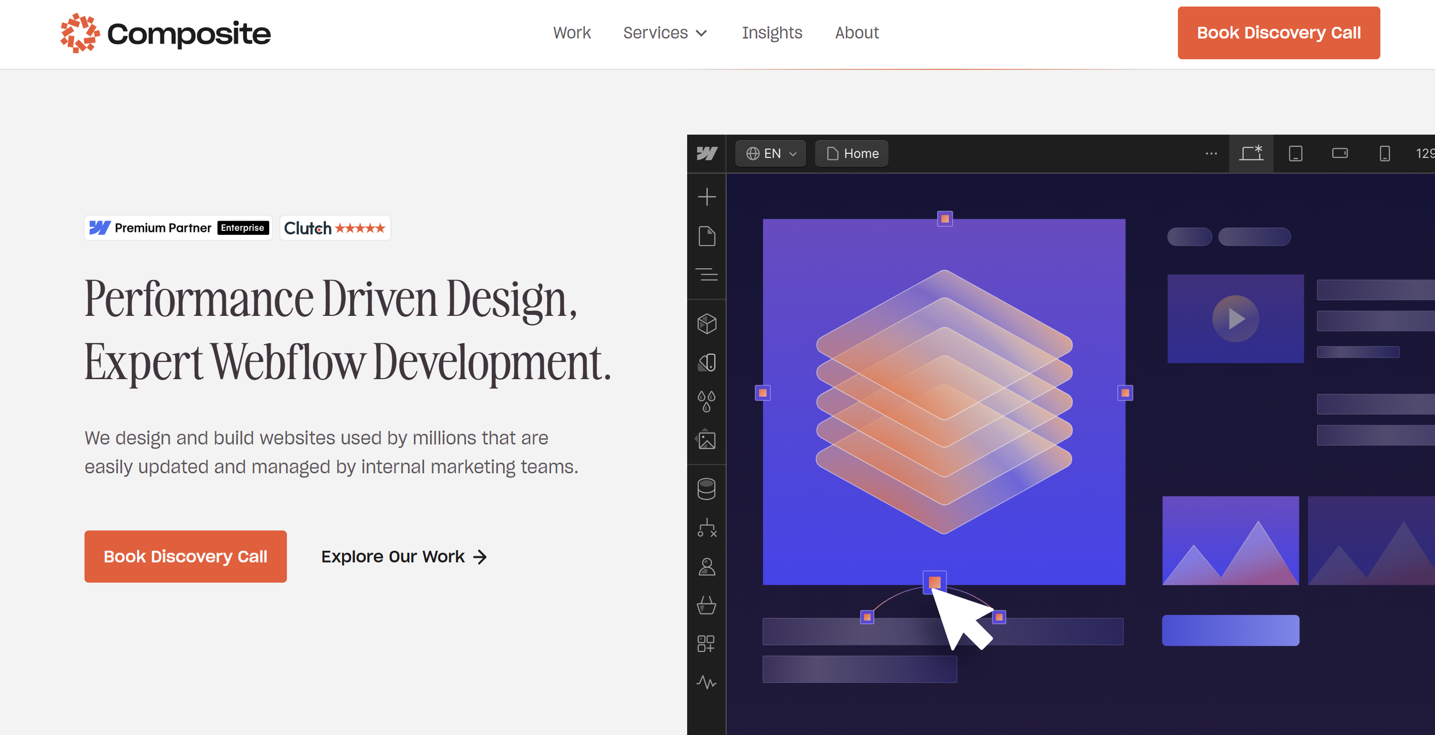Viewport: 1435px width, 735px height.
Task: Switch to tablet breakpoint view
Action: pos(1296,153)
